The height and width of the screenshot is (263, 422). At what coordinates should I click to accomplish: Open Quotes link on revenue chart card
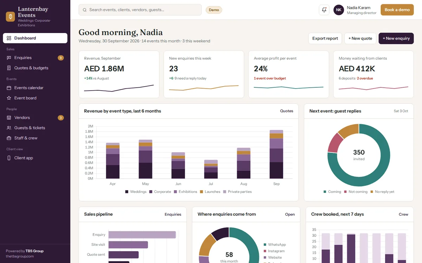(x=287, y=111)
